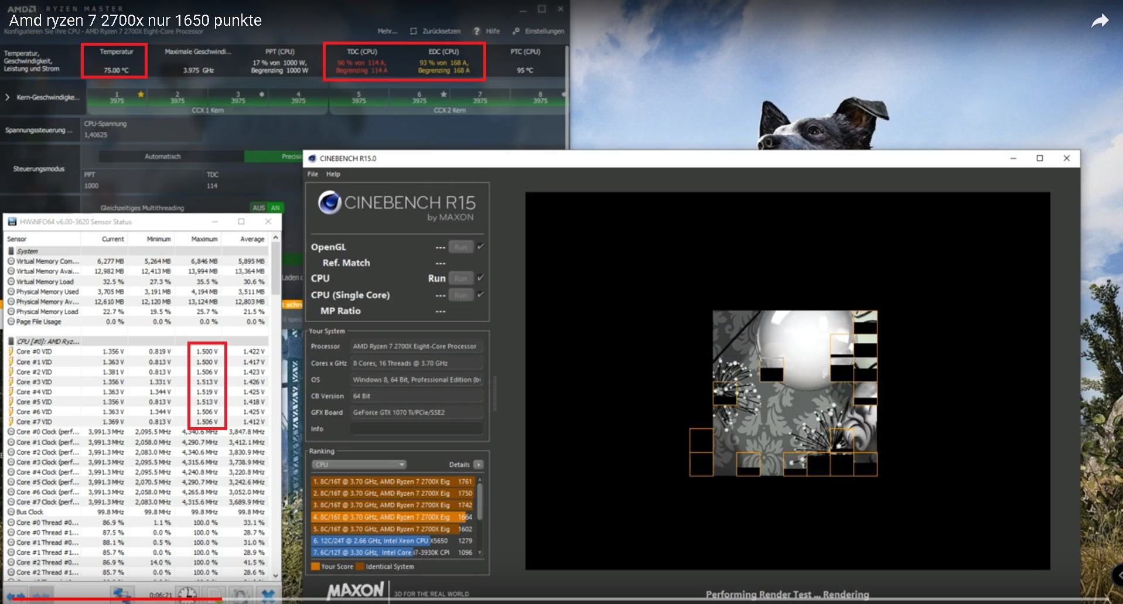This screenshot has width=1123, height=604.
Task: Click ranking list scrollbar thumb
Action: (480, 502)
